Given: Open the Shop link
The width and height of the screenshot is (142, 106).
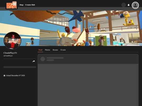Looking at the screenshot, I should click(21, 5).
